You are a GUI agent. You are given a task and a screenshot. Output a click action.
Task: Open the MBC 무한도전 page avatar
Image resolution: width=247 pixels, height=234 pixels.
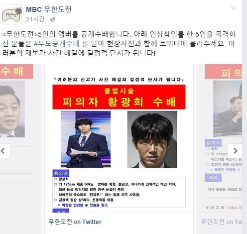[12, 14]
